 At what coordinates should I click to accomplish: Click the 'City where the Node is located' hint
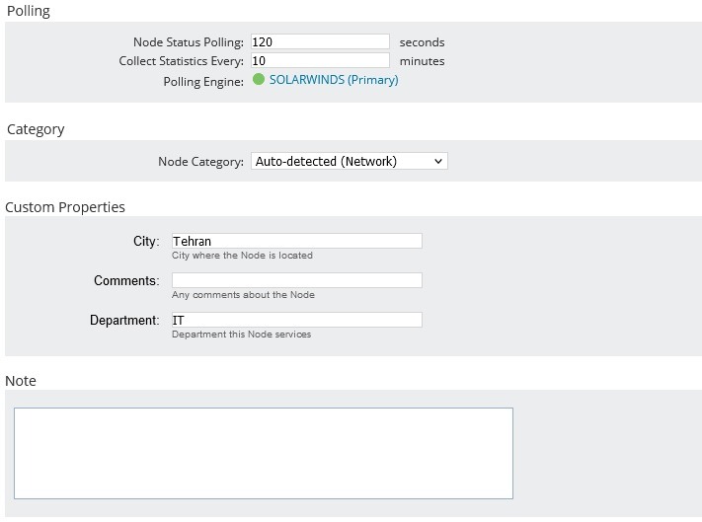[x=242, y=256]
